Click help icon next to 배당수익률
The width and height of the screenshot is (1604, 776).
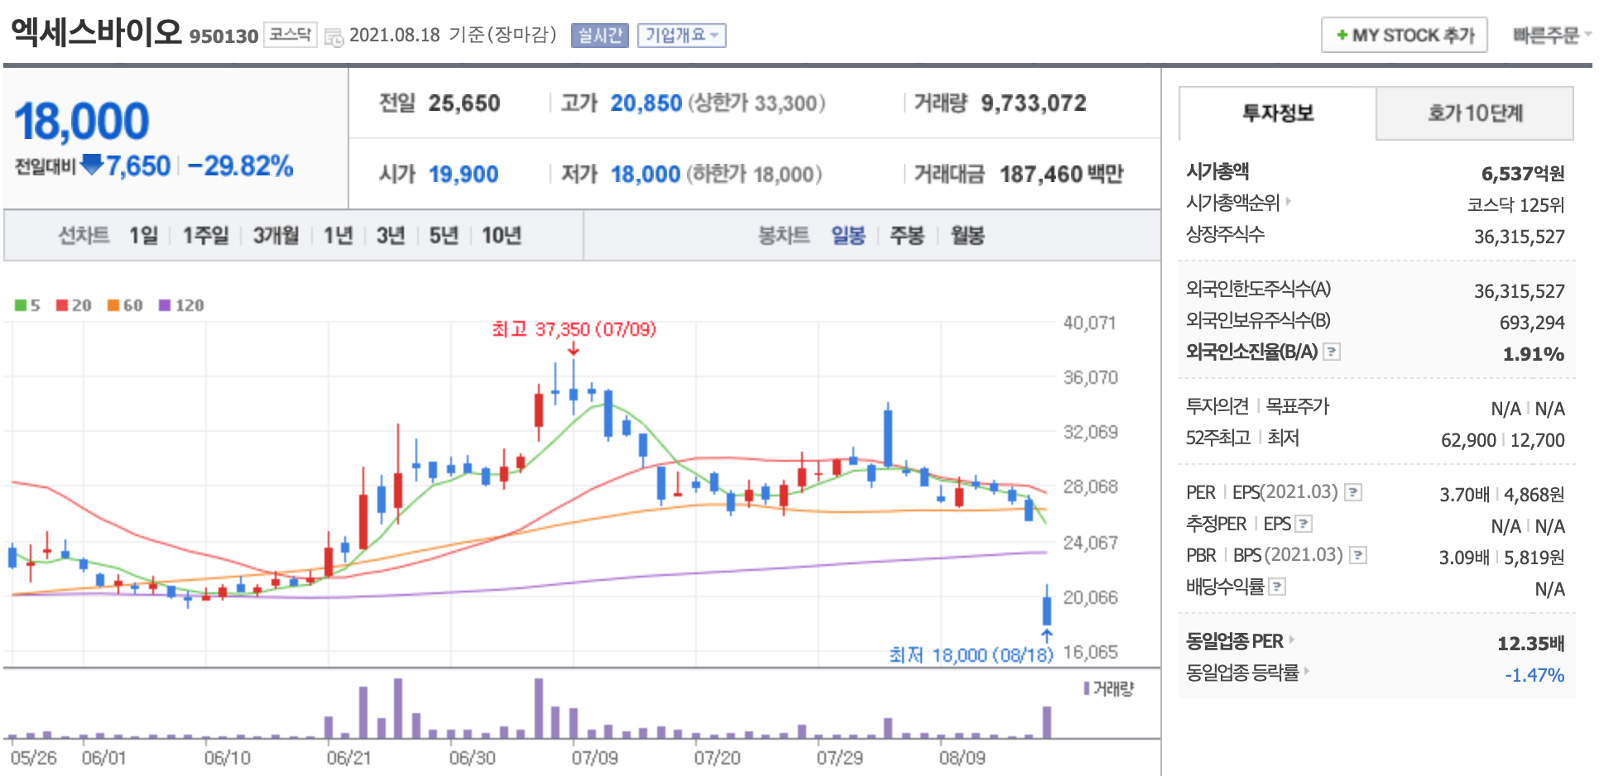pyautogui.click(x=1277, y=587)
